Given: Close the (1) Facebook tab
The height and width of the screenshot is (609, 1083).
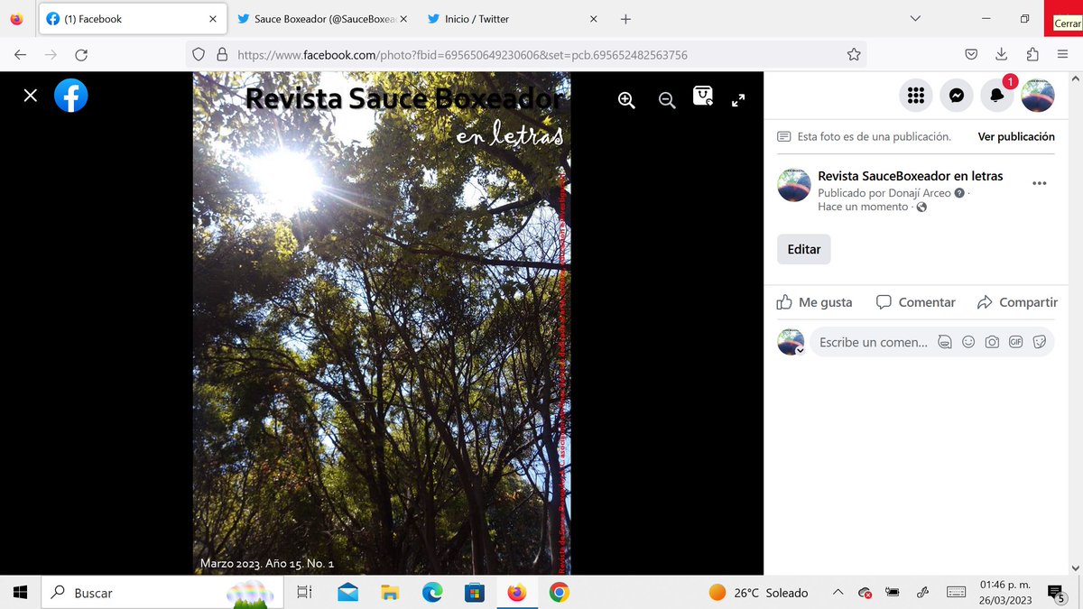Looking at the screenshot, I should click(213, 19).
